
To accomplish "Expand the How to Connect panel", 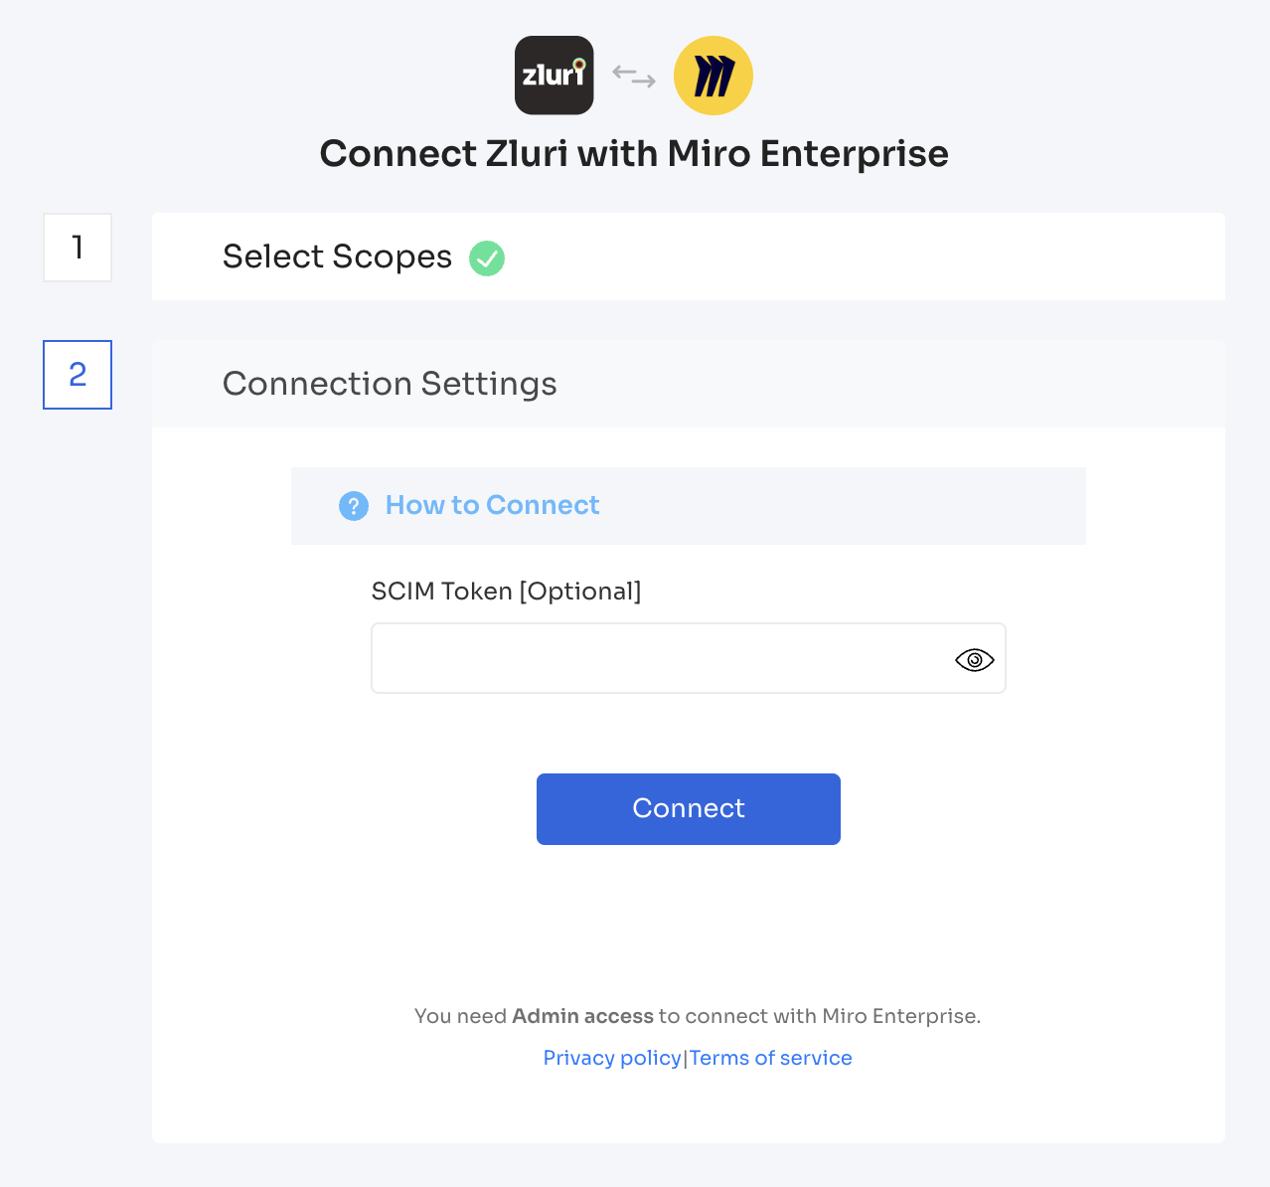I will coord(689,506).
